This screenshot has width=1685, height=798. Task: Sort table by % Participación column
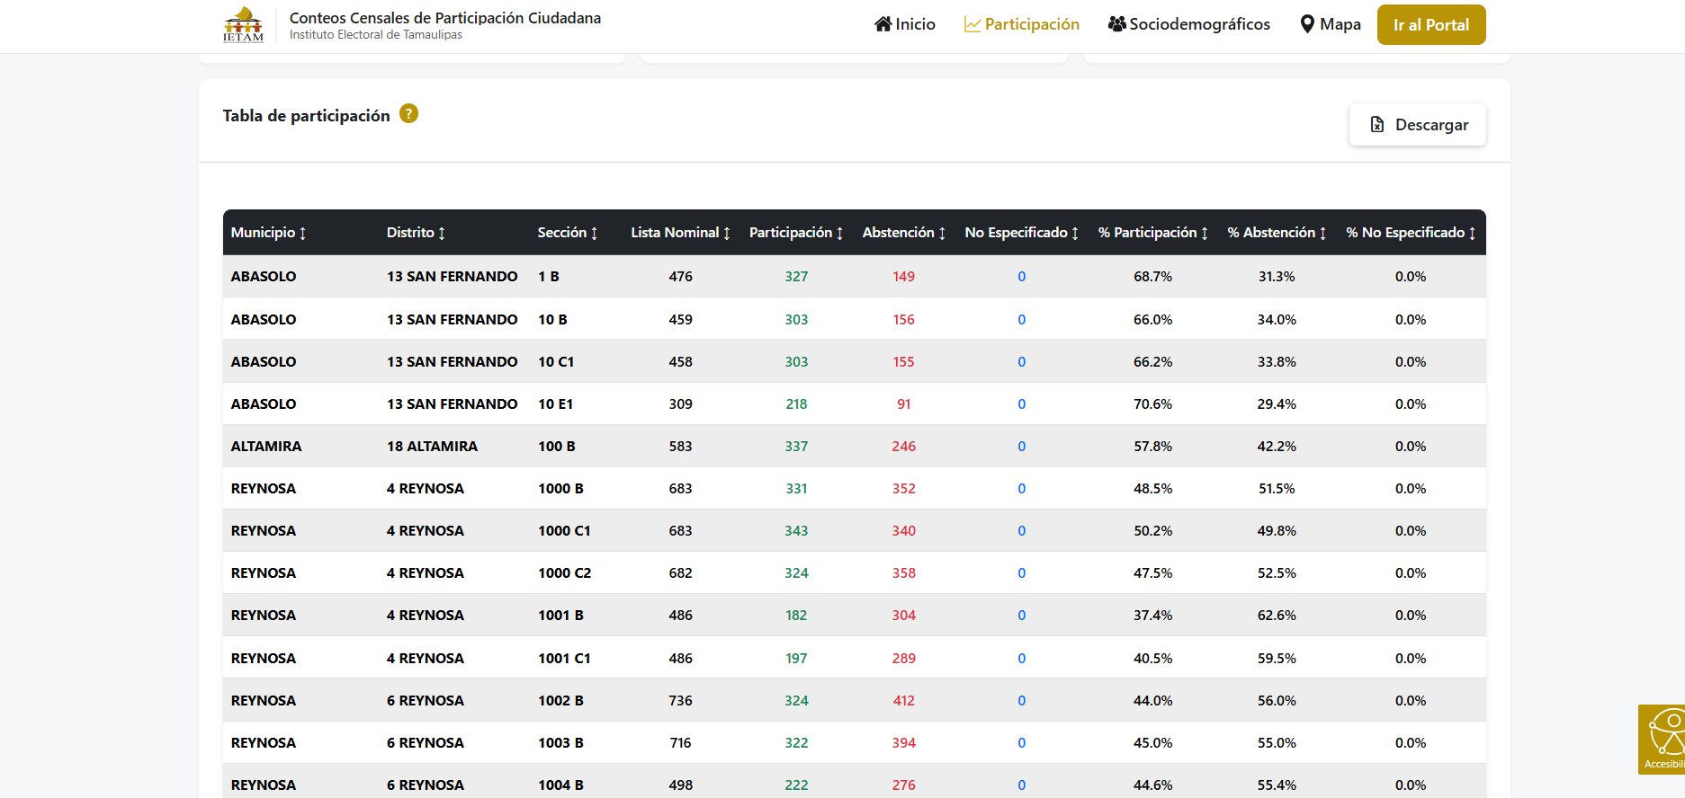[1147, 233]
